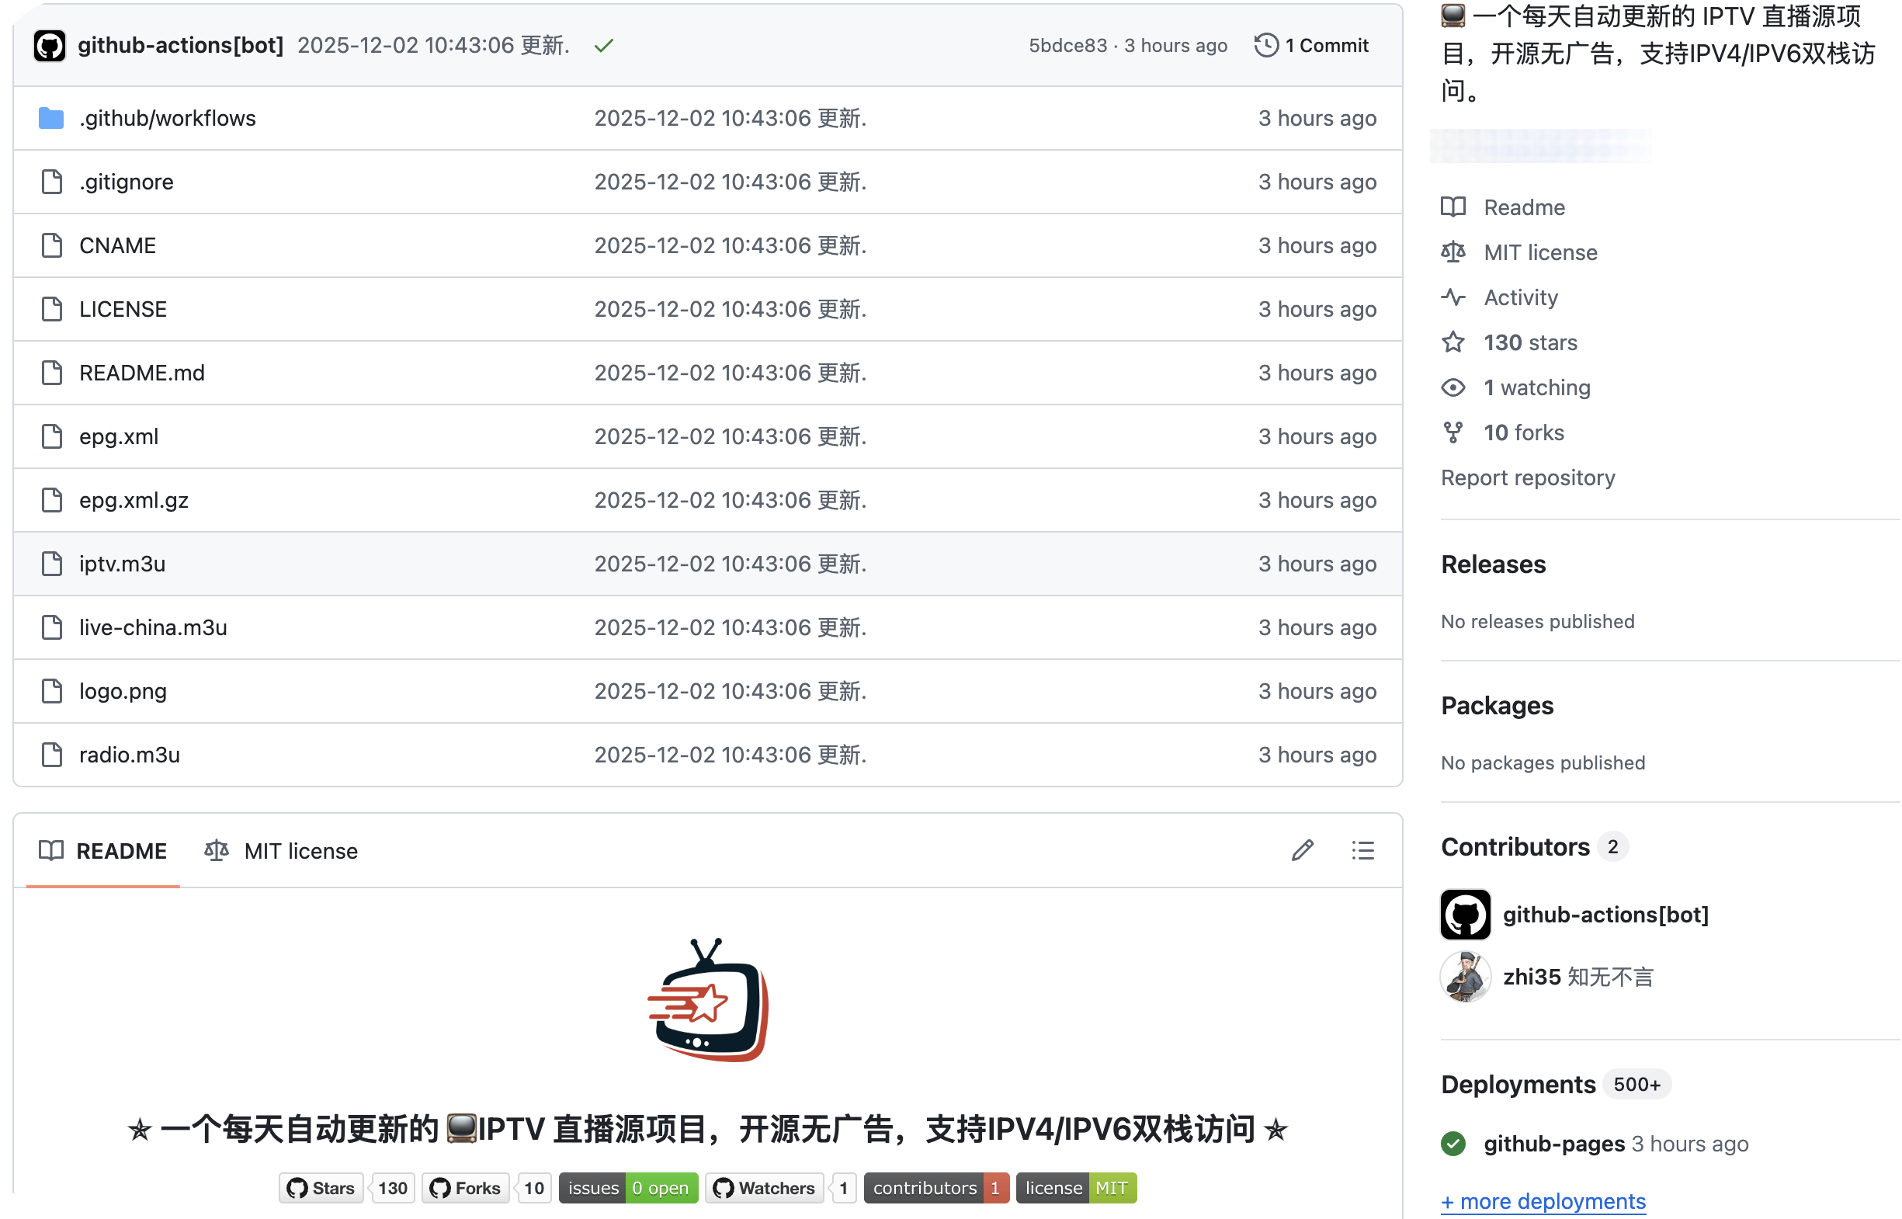The image size is (1902, 1219).
Task: Click the Activity pulse icon in the sidebar
Action: tap(1453, 297)
